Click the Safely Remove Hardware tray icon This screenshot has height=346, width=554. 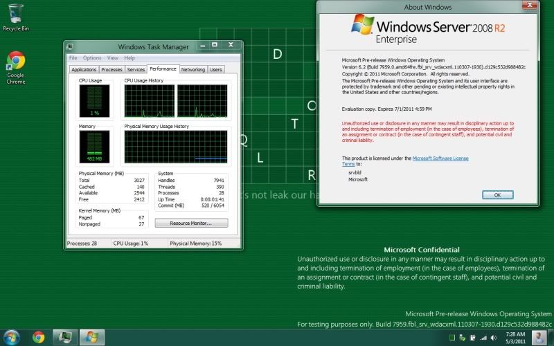click(x=462, y=338)
